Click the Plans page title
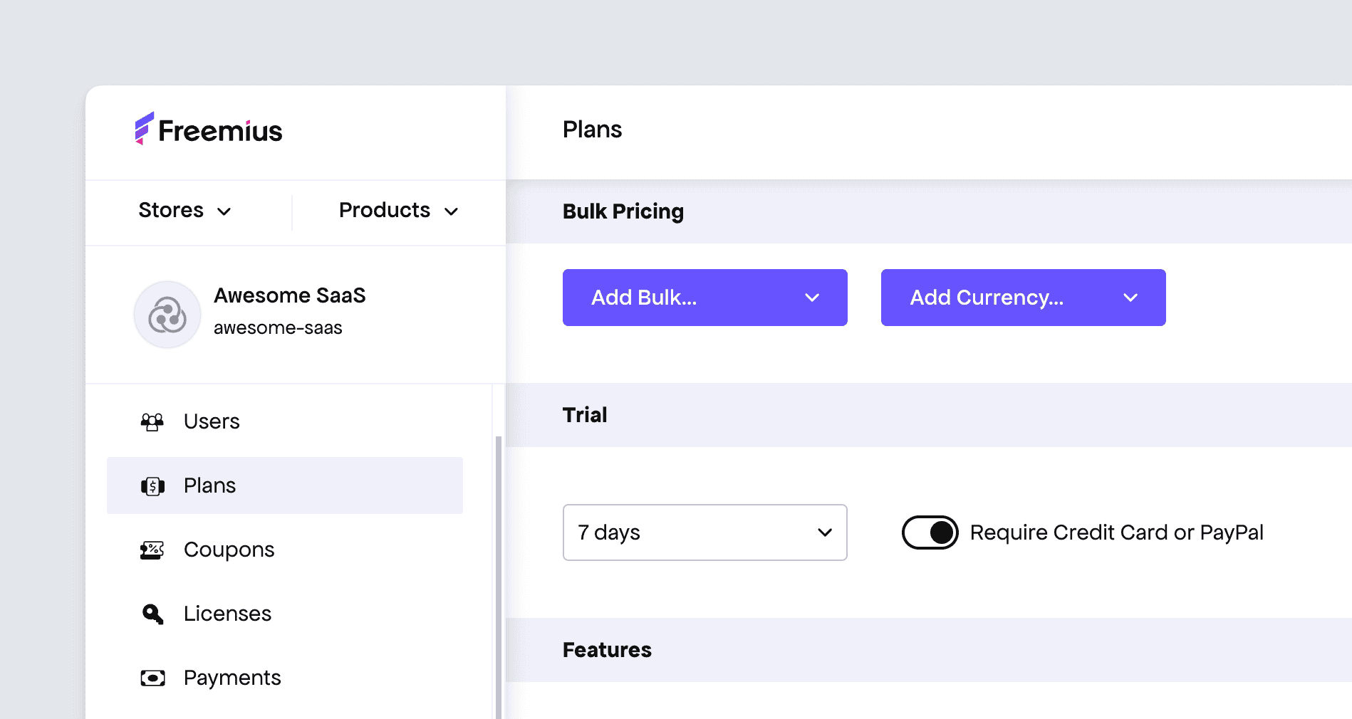 click(592, 130)
